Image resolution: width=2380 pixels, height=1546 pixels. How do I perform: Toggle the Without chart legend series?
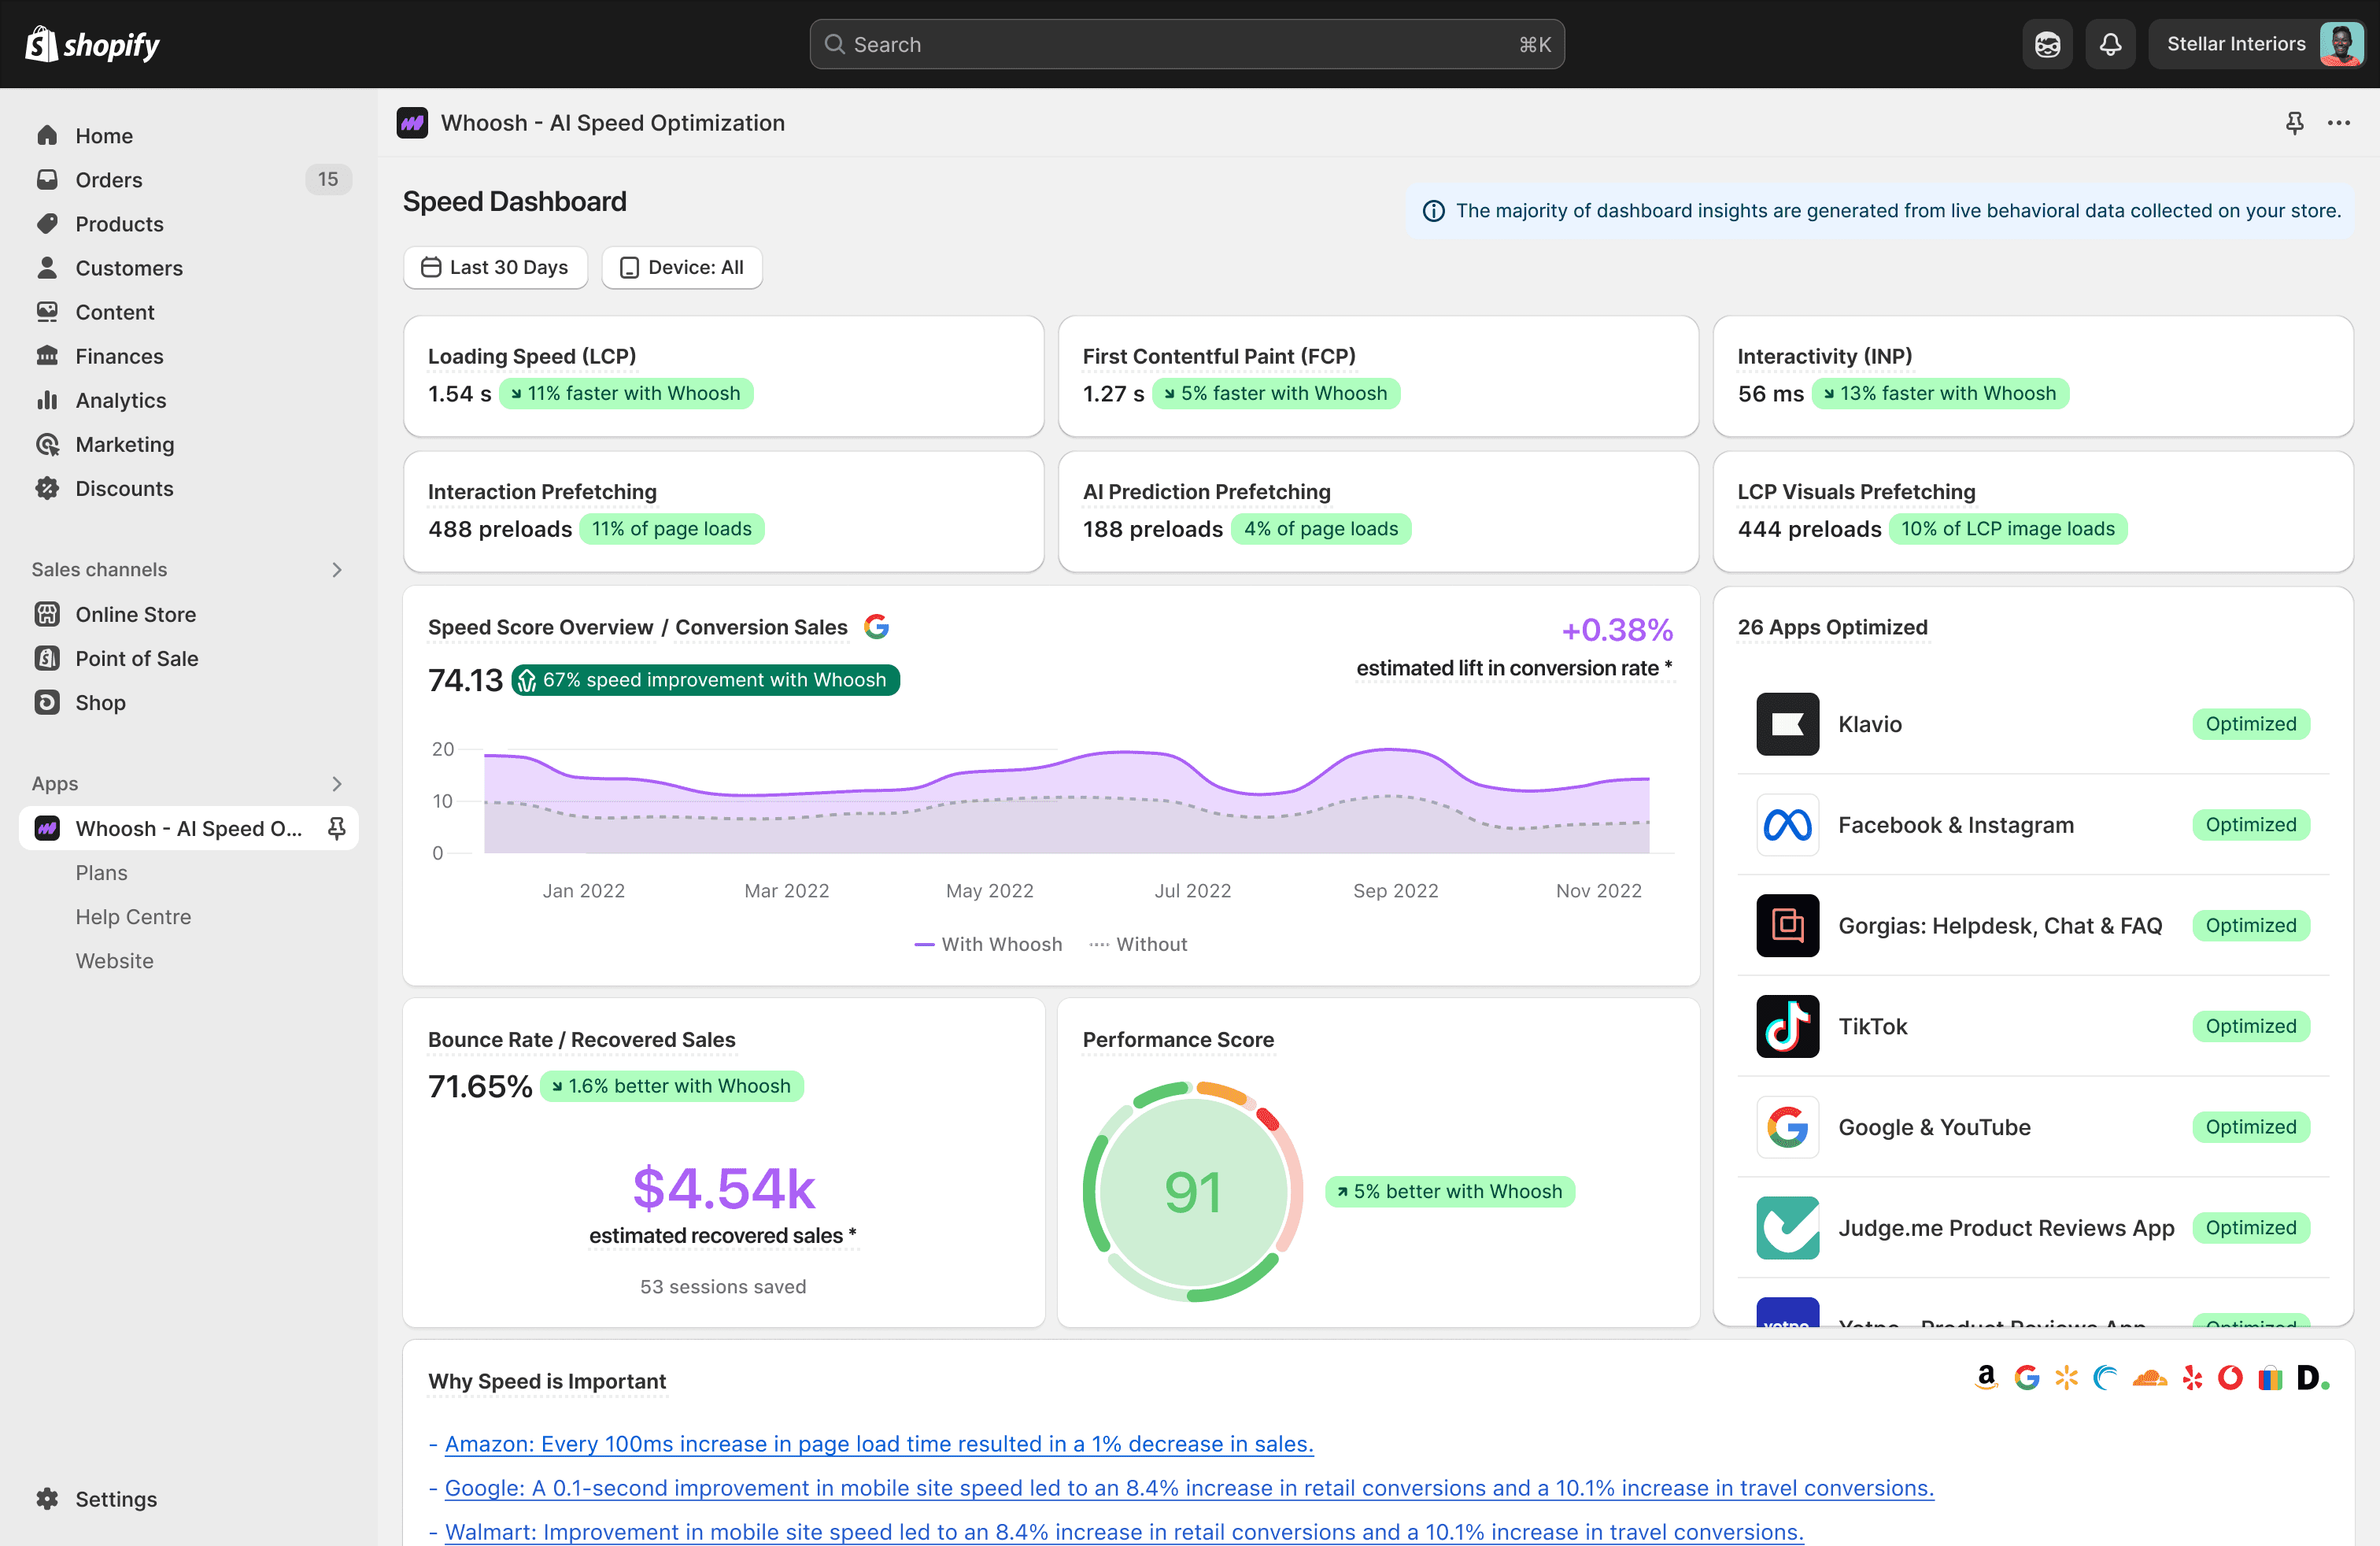pyautogui.click(x=1138, y=944)
